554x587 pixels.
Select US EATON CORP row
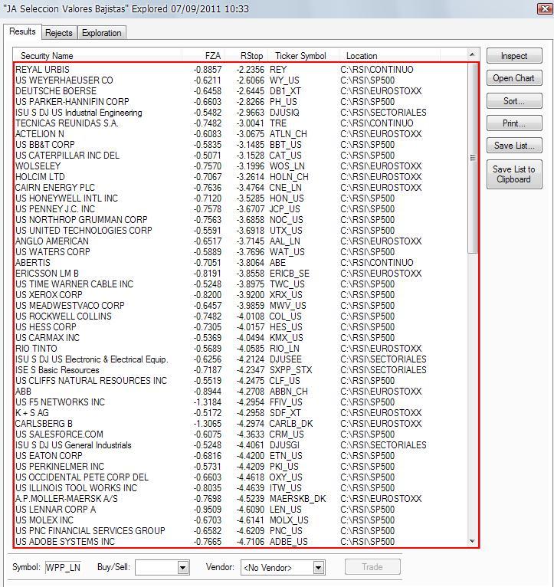tap(241, 456)
